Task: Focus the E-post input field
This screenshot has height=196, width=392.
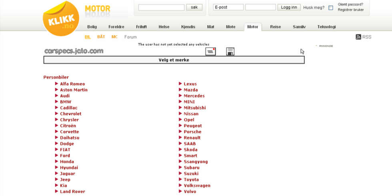Action: (x=228, y=7)
